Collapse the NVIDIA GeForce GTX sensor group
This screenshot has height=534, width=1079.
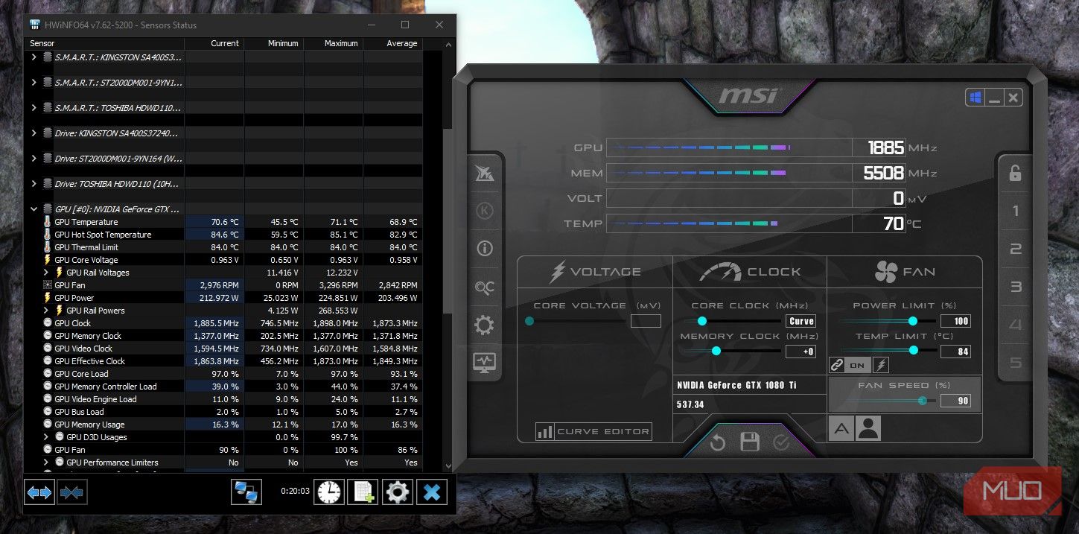33,209
